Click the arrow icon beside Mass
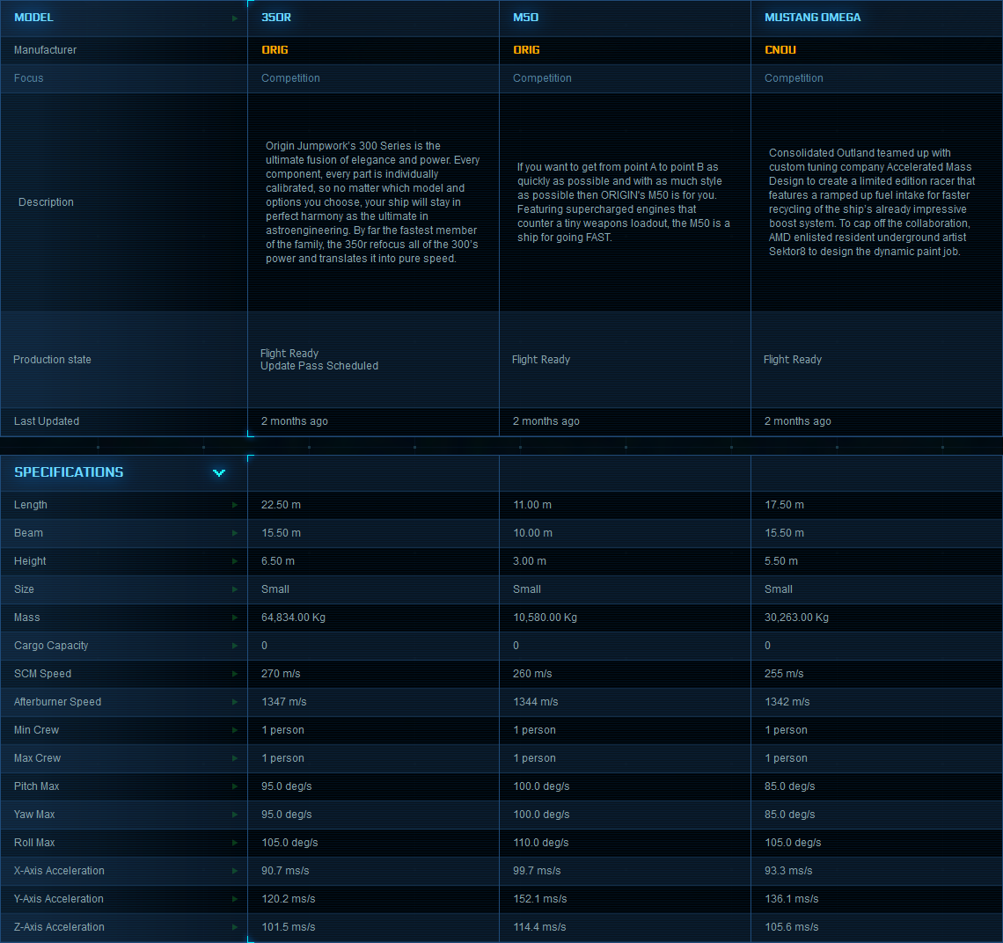The width and height of the screenshot is (1003, 943). (x=234, y=618)
